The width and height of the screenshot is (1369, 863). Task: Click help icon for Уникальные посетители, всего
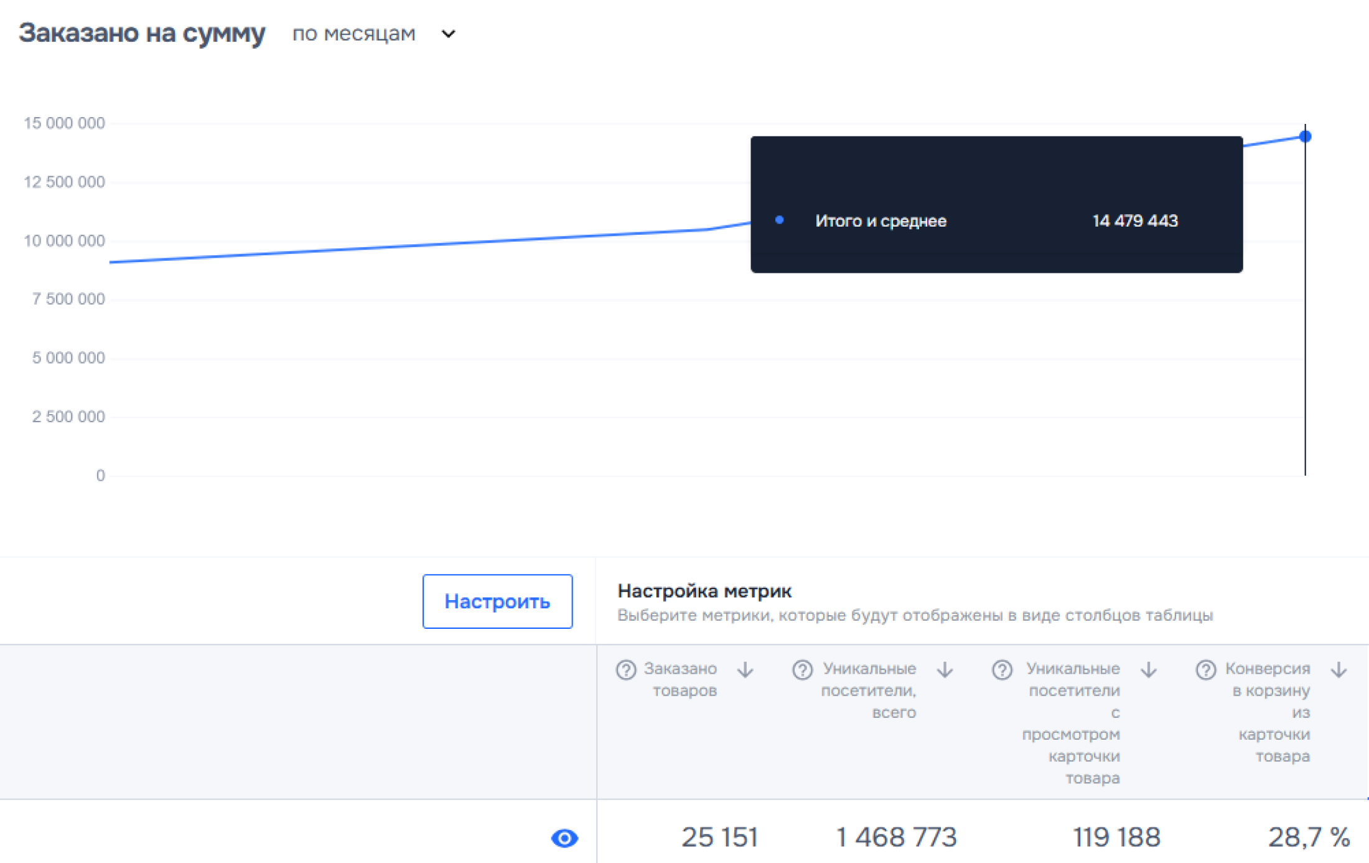tap(802, 670)
